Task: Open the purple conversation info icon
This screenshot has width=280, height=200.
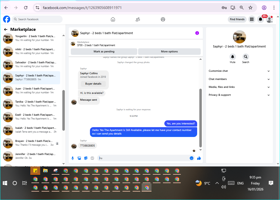Action: click(x=197, y=33)
